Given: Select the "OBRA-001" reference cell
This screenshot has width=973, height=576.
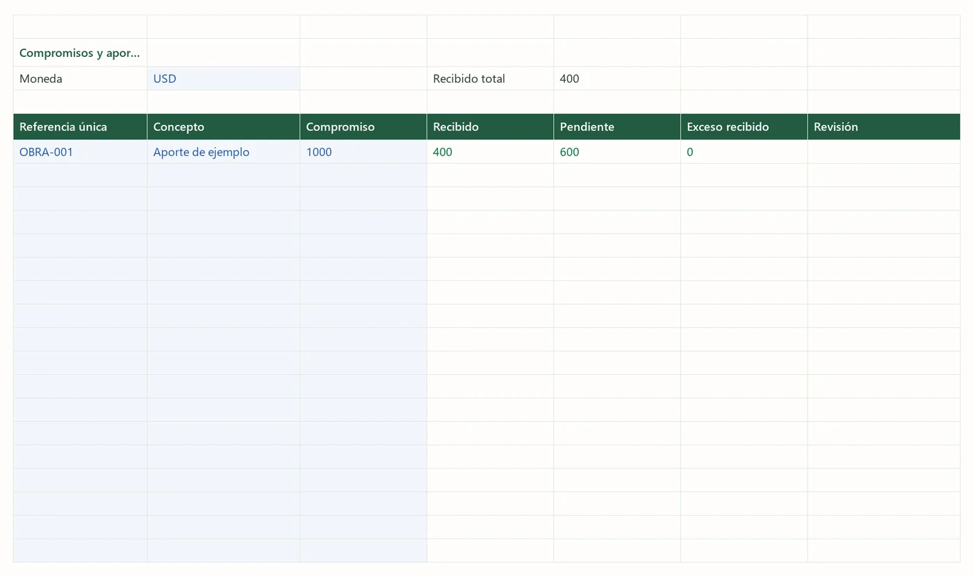Looking at the screenshot, I should pos(80,152).
